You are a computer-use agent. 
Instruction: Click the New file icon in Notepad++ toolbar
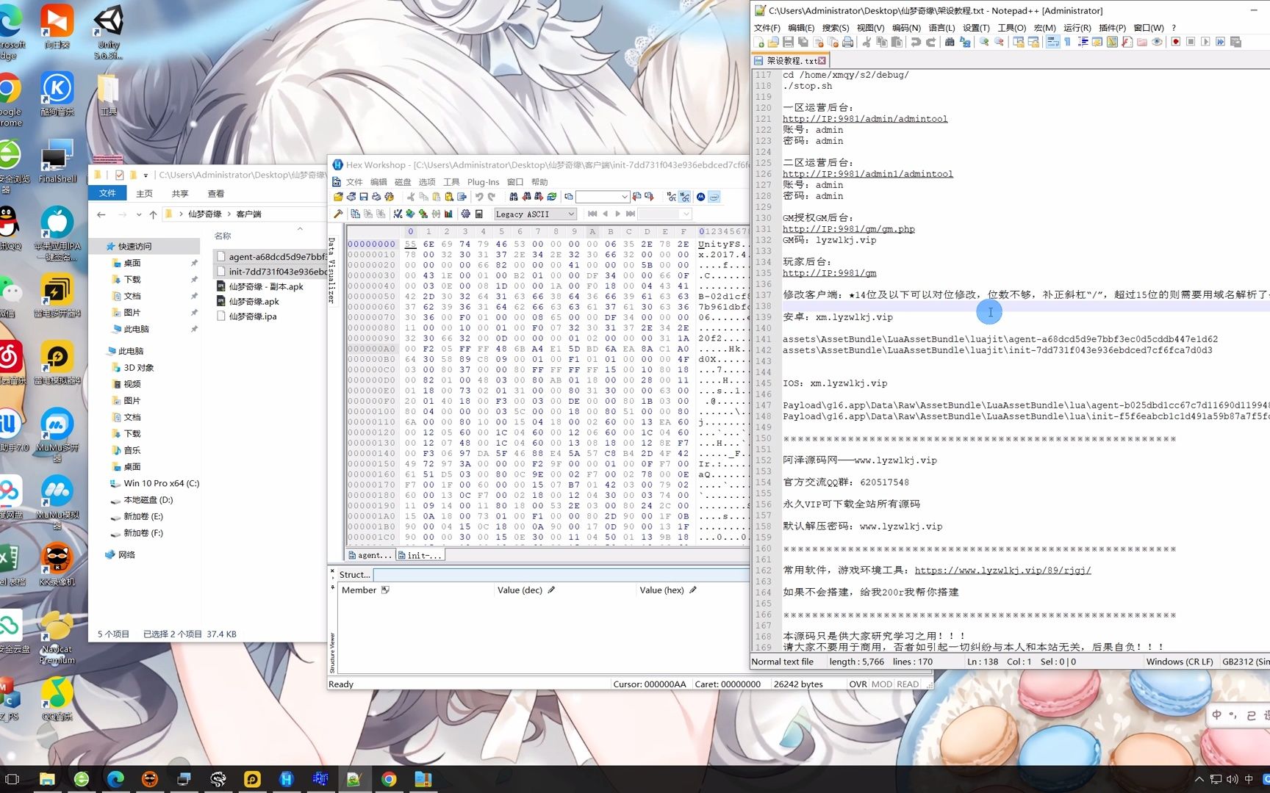pyautogui.click(x=759, y=42)
